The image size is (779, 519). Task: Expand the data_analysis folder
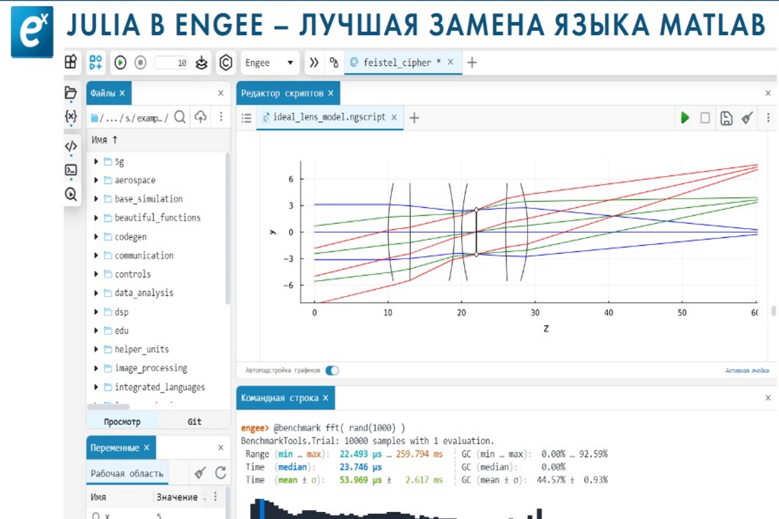96,293
